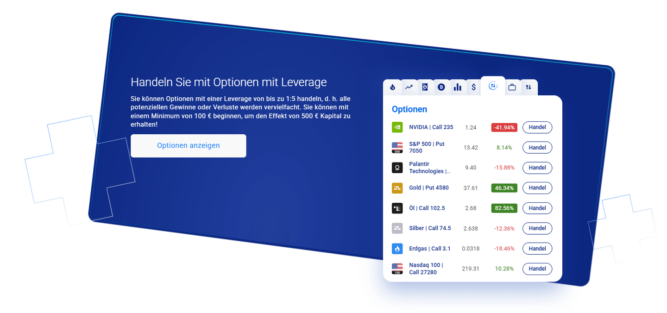Image resolution: width=667 pixels, height=313 pixels.
Task: Click the green 82.56% change badge
Action: pos(504,208)
